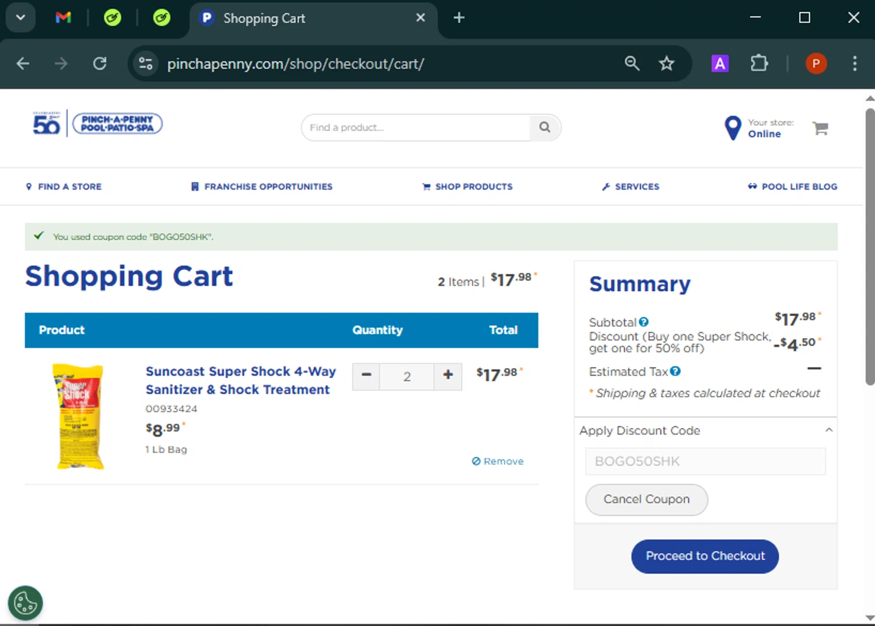This screenshot has height=626, width=875.
Task: Bookmark this page with the star
Action: (666, 63)
